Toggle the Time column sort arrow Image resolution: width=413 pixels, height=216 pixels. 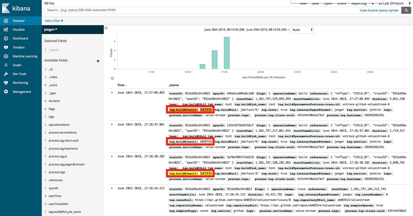[126, 85]
